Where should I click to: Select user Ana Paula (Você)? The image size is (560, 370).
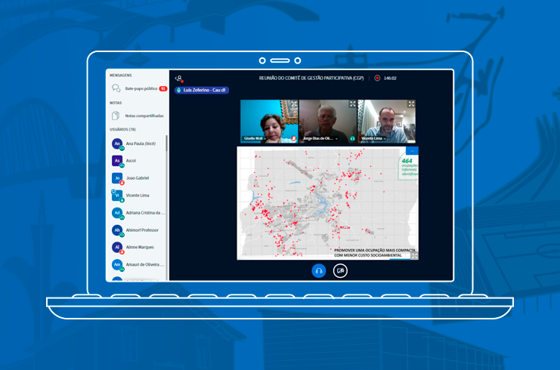(x=139, y=143)
